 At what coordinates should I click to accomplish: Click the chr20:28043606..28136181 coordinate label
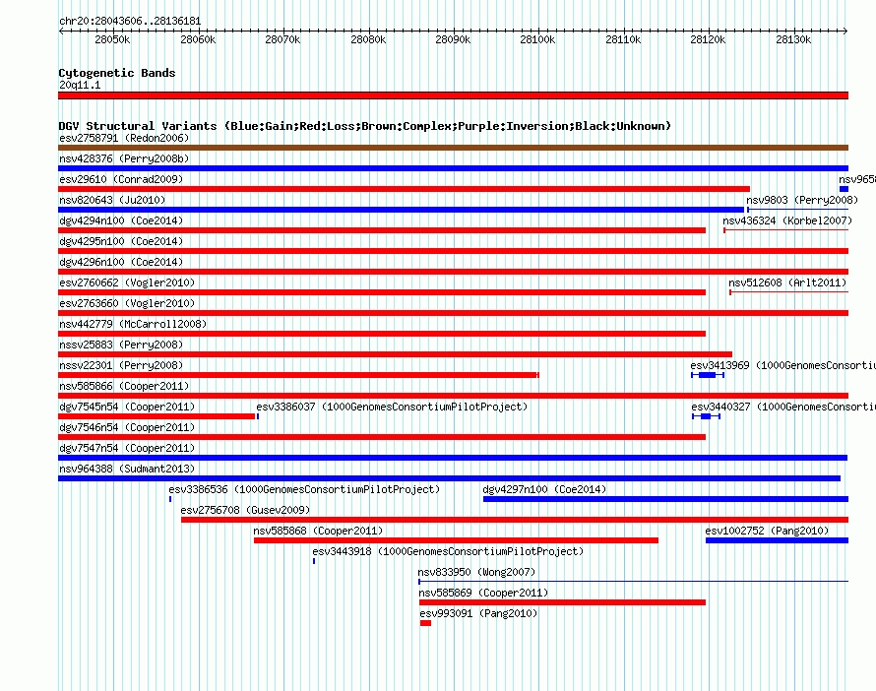(130, 21)
